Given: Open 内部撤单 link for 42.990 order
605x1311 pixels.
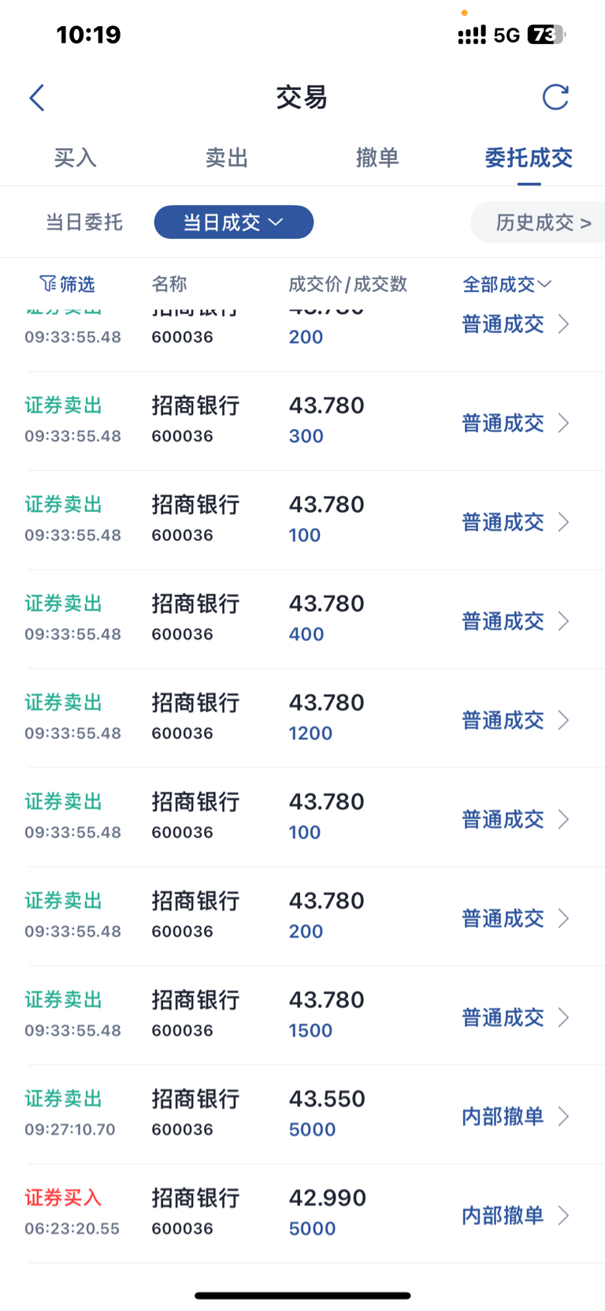Looking at the screenshot, I should 503,1216.
